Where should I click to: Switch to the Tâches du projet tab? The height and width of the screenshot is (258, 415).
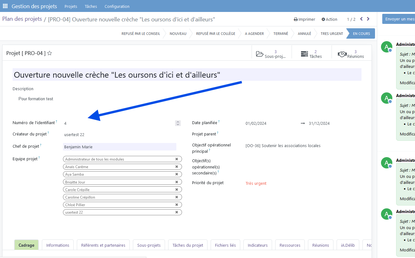(x=188, y=245)
